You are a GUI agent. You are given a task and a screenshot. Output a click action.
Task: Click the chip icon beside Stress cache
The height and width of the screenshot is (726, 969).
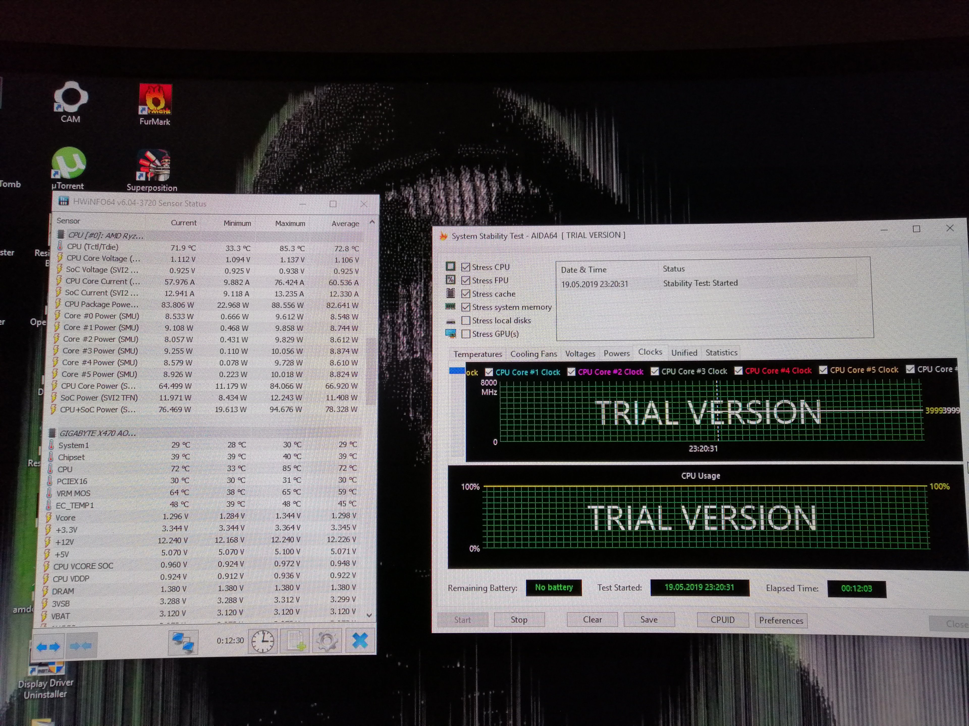450,293
